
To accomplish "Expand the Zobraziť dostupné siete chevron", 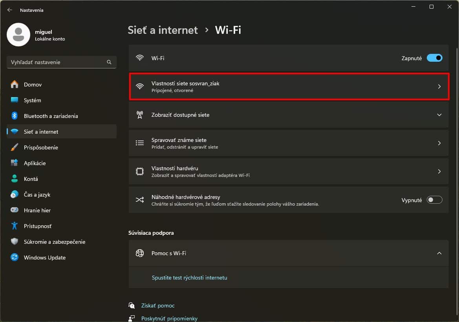I will 439,115.
